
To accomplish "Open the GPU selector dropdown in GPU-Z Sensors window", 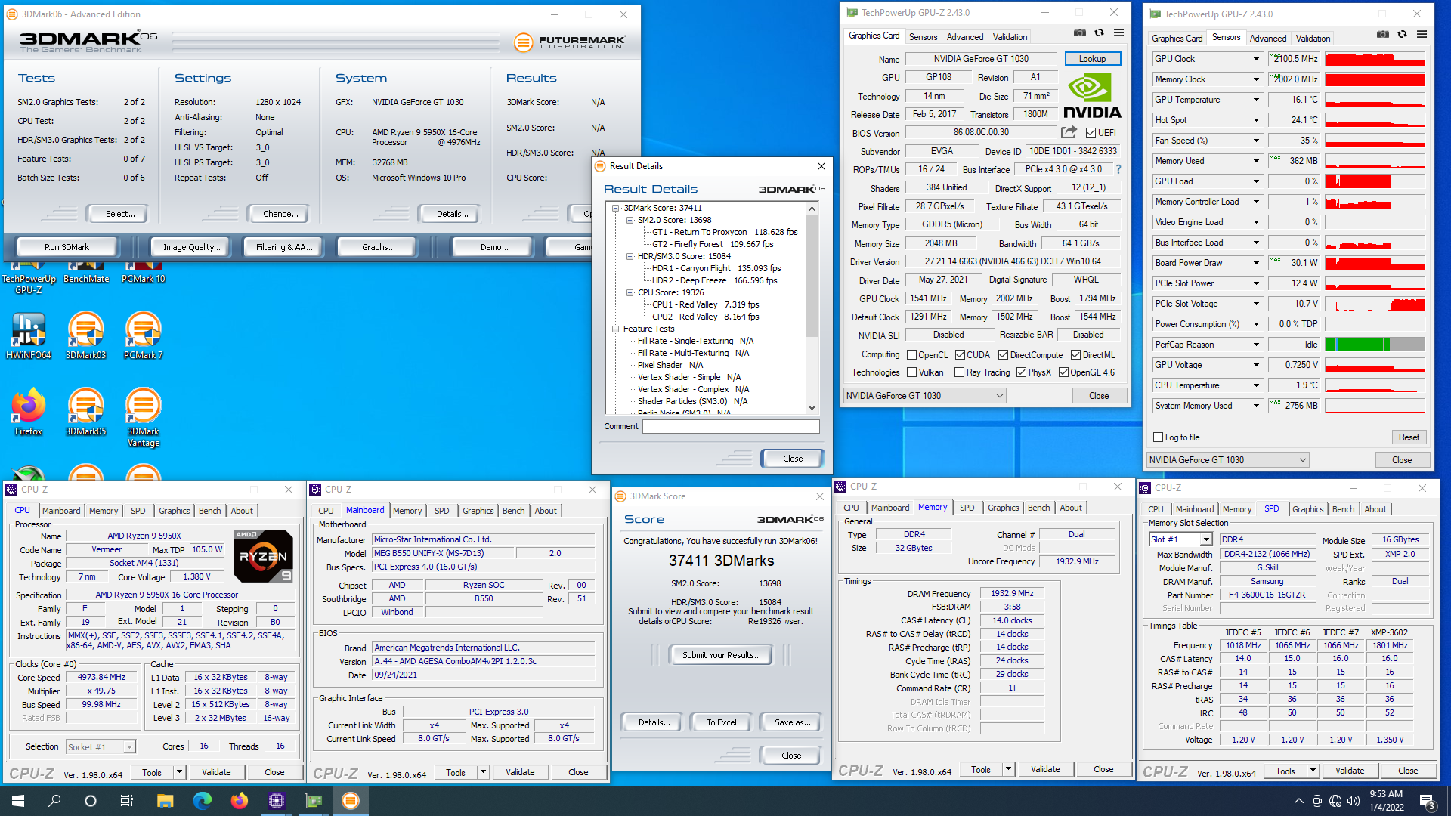I will [x=1227, y=460].
